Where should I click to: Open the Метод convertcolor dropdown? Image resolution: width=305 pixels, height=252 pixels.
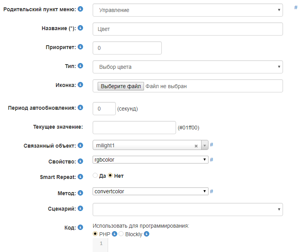point(151,191)
